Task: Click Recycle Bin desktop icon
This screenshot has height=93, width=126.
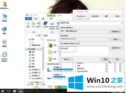Action: pyautogui.click(x=4, y=43)
